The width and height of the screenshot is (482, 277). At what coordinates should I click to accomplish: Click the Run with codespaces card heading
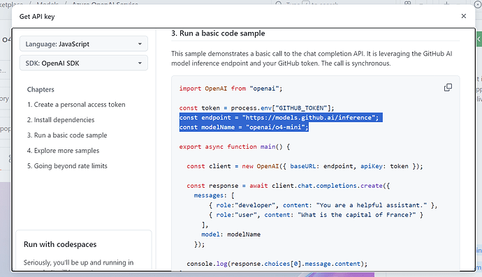(60, 244)
